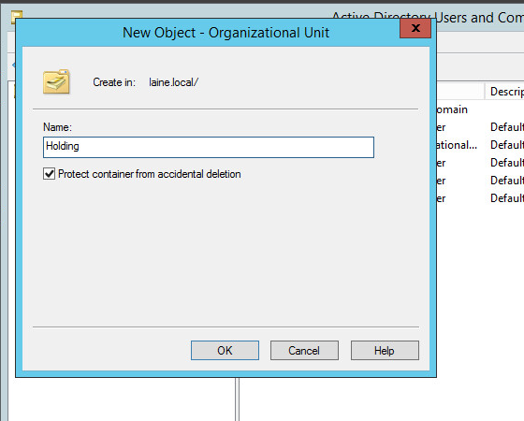524x421 pixels.
Task: Uncheck the Protect container checkbox box
Action: [49, 174]
